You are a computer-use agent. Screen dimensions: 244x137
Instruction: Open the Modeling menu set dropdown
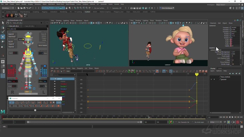8,8
